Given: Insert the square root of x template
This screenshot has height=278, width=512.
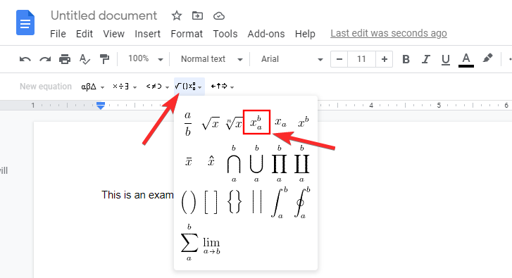Looking at the screenshot, I should tap(211, 123).
